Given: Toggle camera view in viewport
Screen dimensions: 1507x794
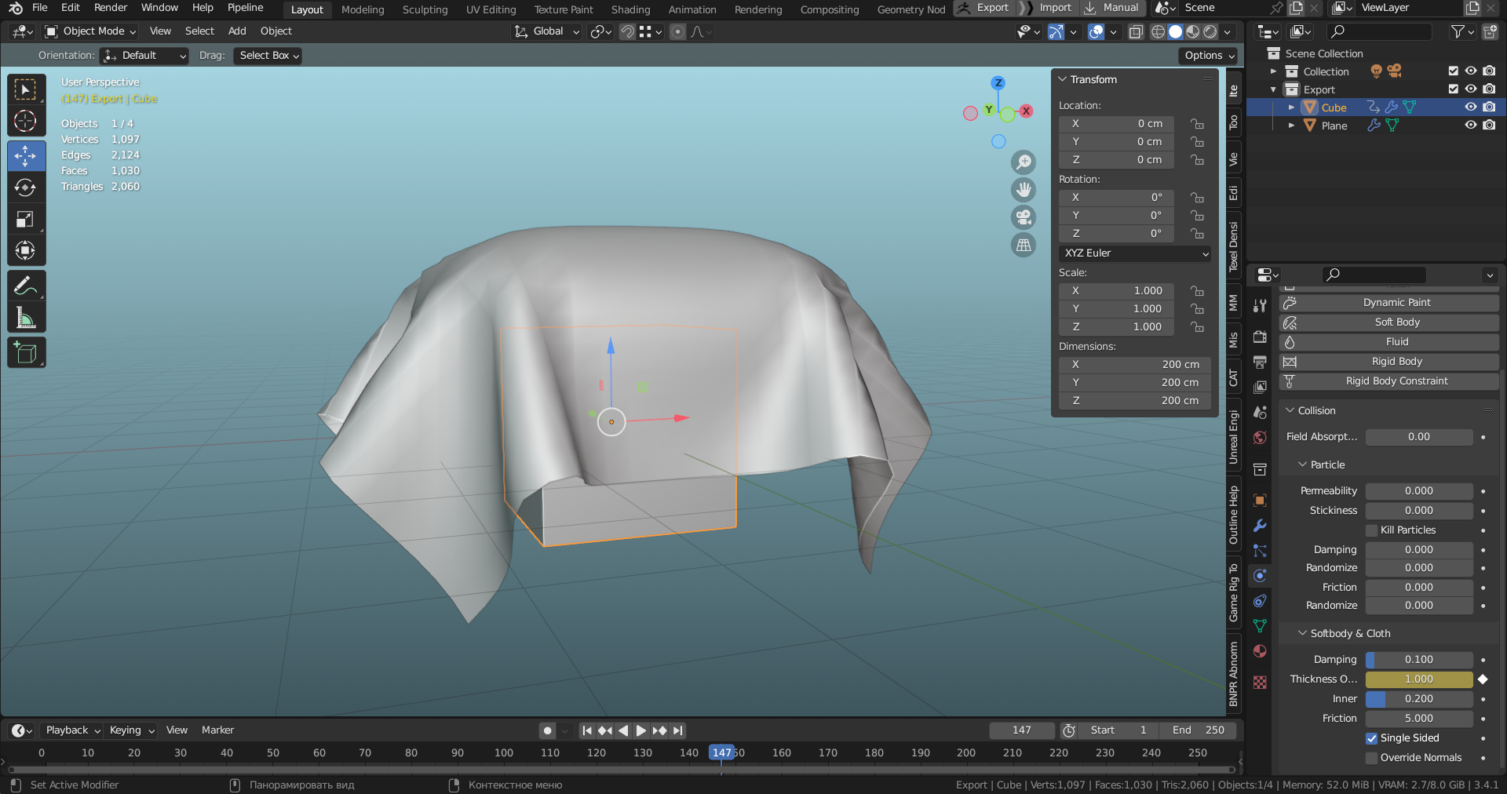Looking at the screenshot, I should coord(1024,217).
